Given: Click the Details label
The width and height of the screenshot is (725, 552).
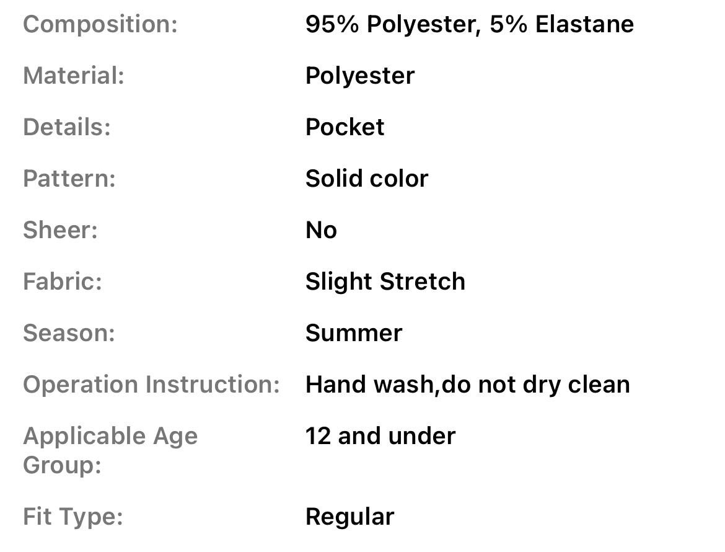Looking at the screenshot, I should point(67,128).
